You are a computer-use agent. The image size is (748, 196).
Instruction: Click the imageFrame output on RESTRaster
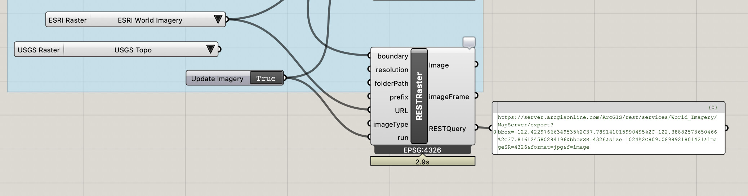449,97
